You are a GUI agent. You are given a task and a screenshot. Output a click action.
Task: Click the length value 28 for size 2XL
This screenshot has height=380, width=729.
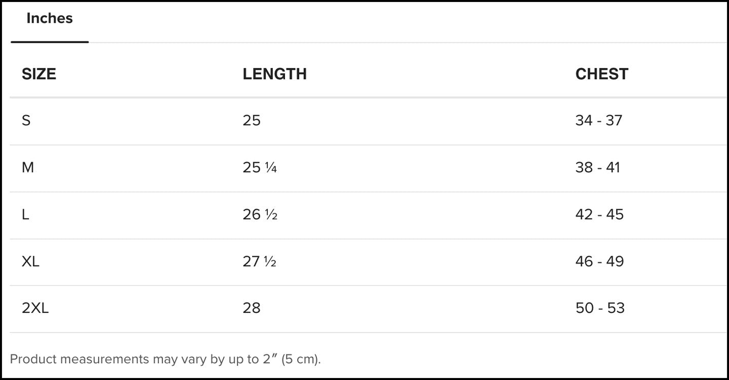coord(252,308)
